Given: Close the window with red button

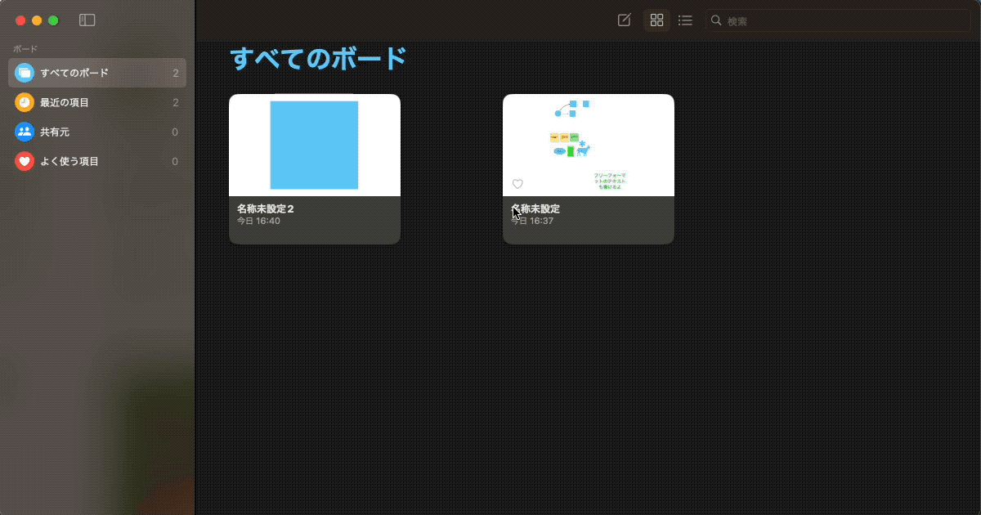Looking at the screenshot, I should [20, 20].
